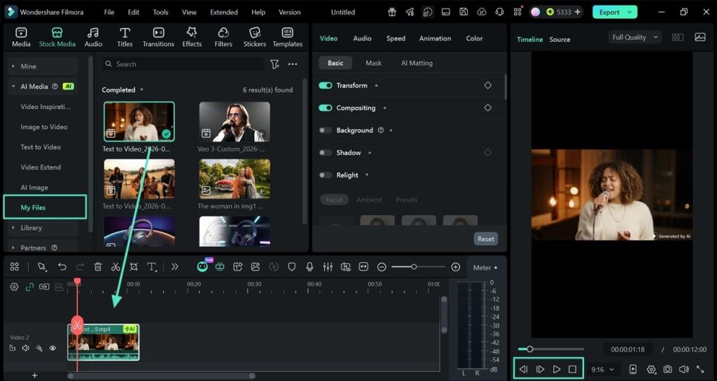Open the Full Quality dropdown
The width and height of the screenshot is (717, 381).
click(635, 37)
